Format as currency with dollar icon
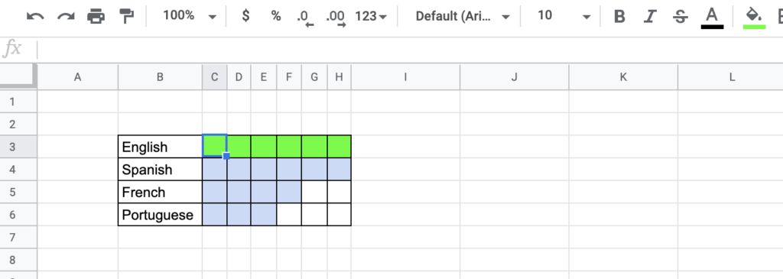 pos(245,16)
